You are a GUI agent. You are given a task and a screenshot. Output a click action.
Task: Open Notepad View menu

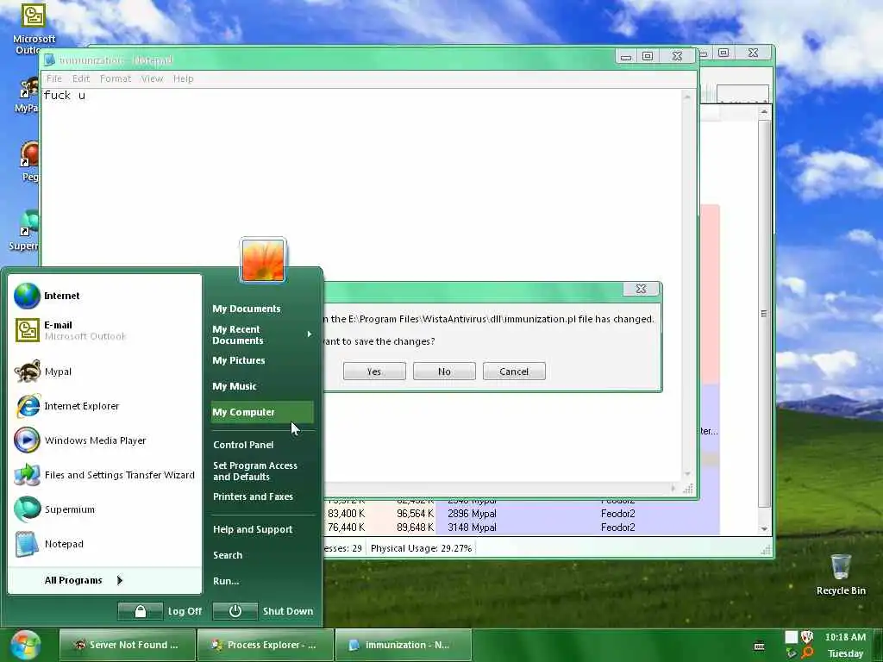click(x=152, y=78)
